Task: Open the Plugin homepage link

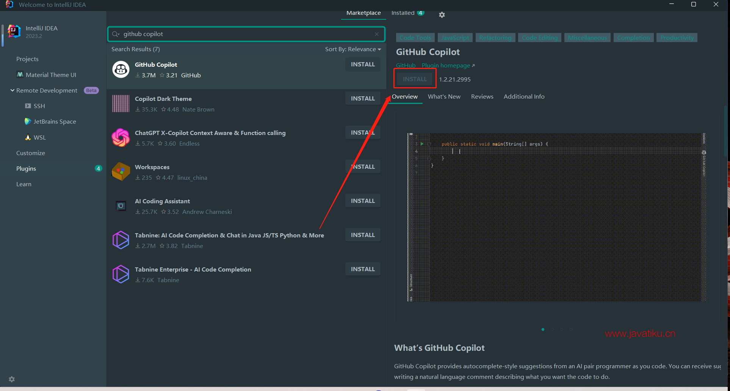Action: [448, 66]
